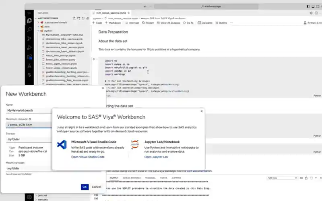Click Restart kernel in notebook toolbar
322x201 pixels.
tap(148, 23)
